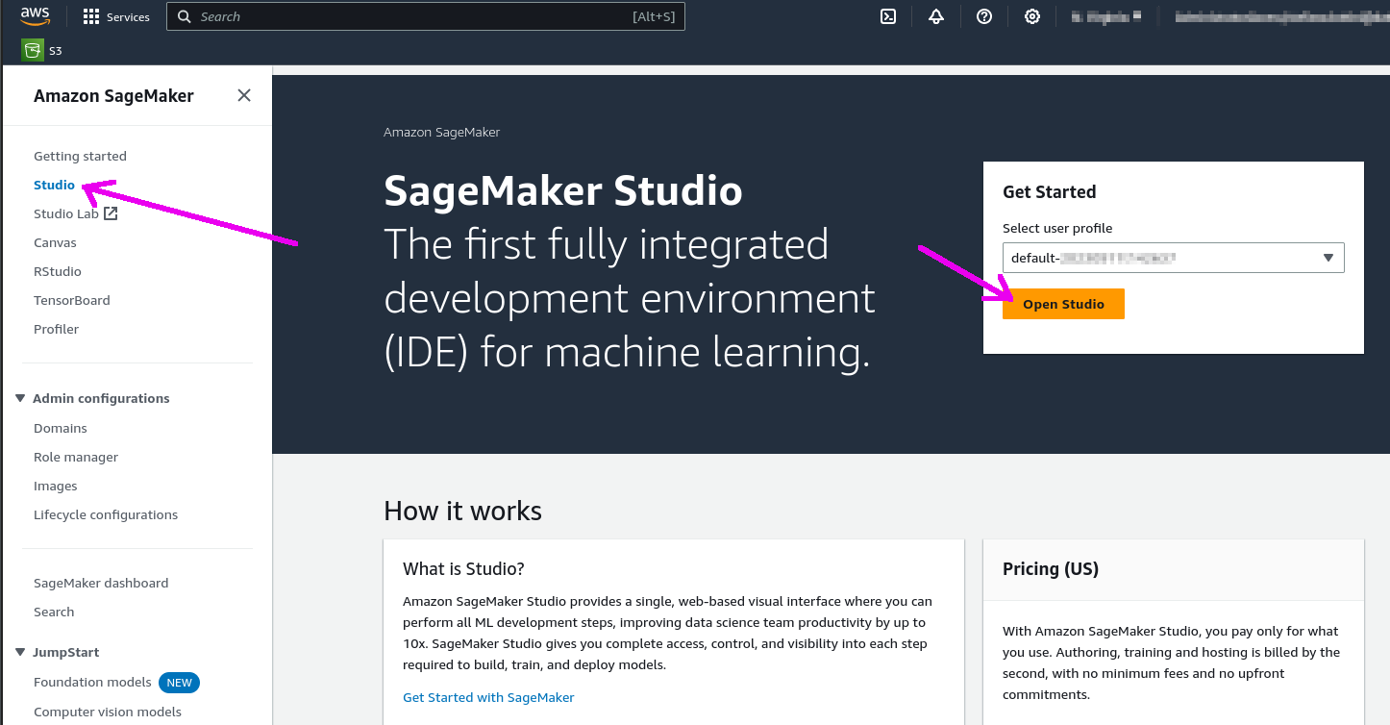
Task: Click the Services label in header
Action: pos(128,17)
